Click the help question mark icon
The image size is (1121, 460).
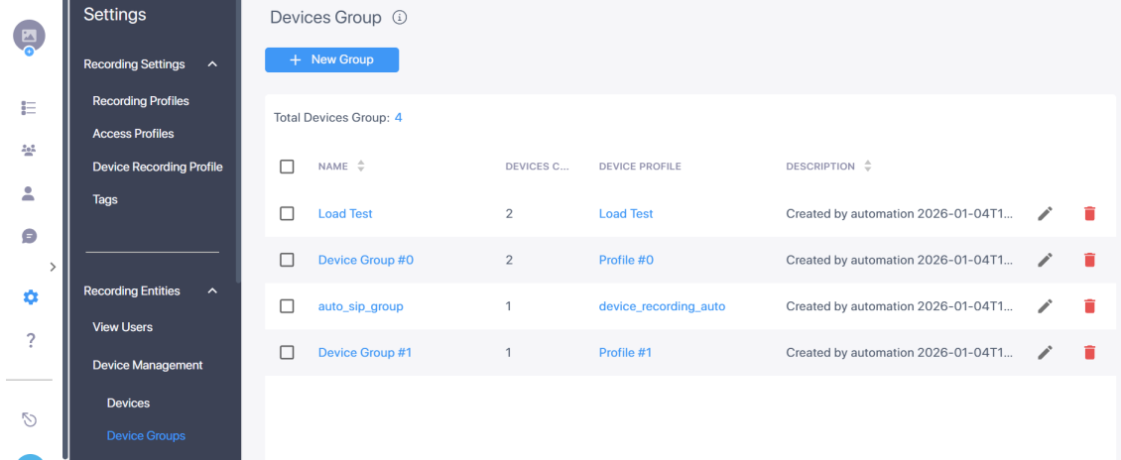(30, 340)
